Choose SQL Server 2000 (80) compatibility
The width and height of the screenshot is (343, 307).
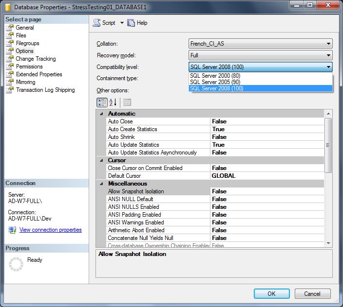pos(261,76)
